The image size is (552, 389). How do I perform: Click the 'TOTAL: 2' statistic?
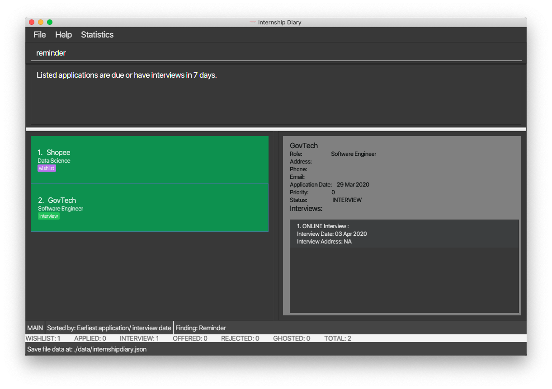338,338
